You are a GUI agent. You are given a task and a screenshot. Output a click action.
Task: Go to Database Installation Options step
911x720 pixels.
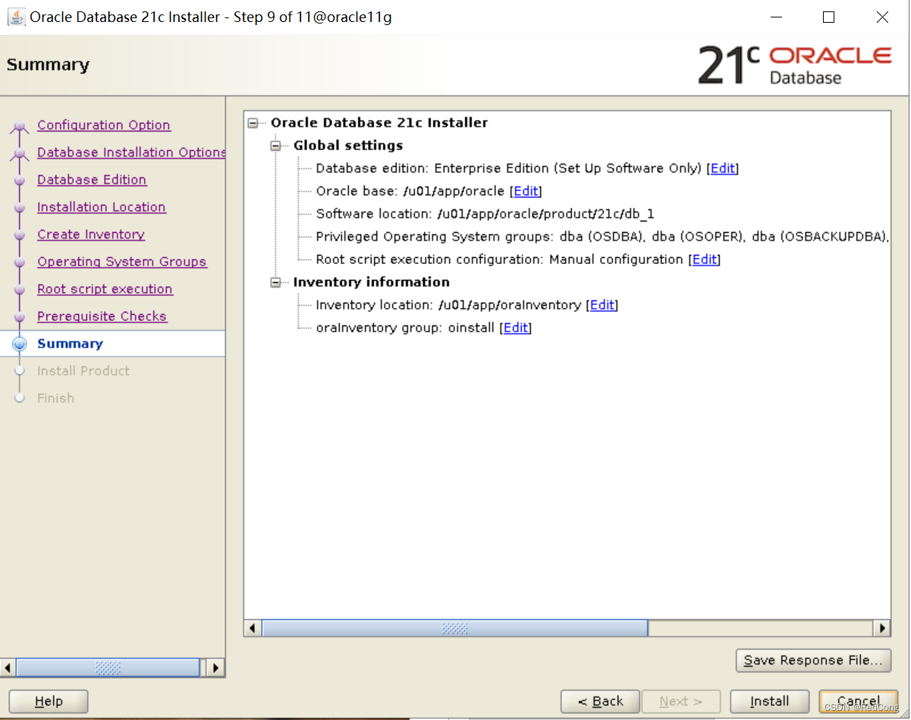click(131, 152)
